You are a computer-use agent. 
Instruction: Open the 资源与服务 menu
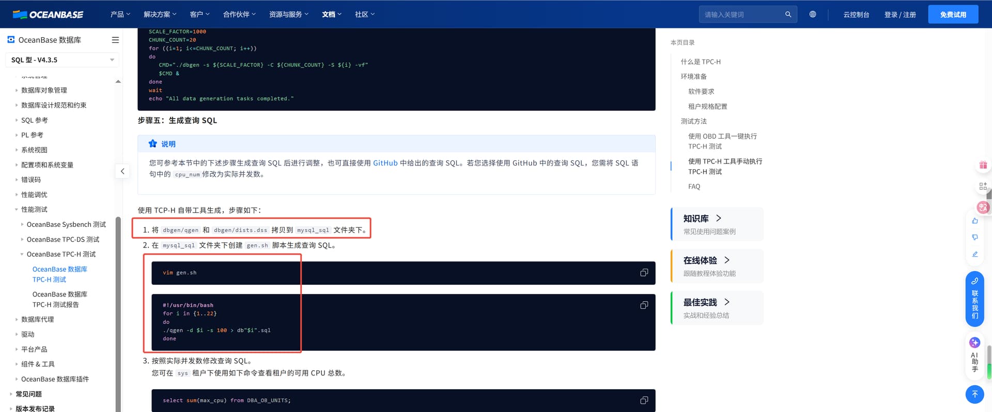(289, 14)
